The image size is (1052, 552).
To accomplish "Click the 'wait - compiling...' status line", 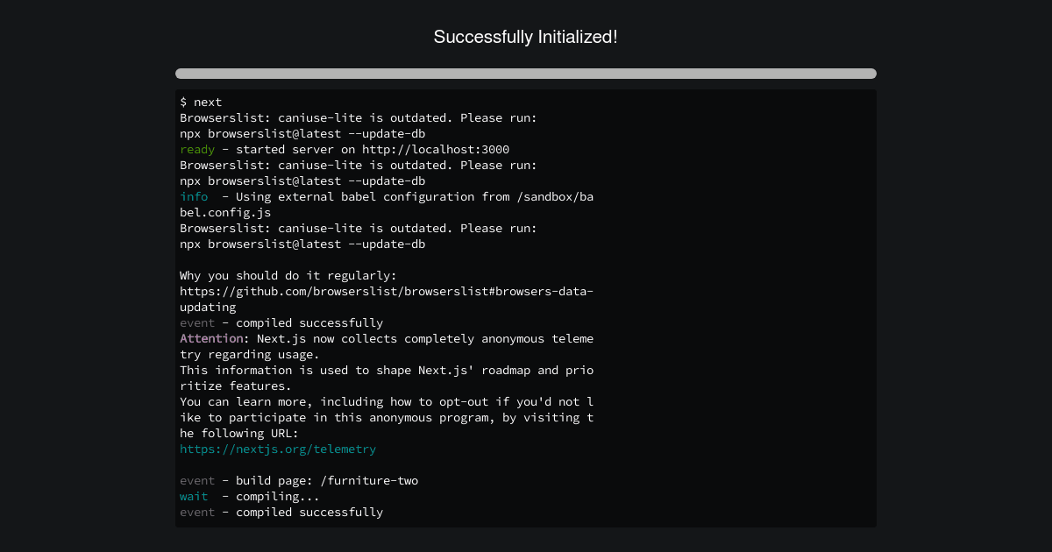I will pyautogui.click(x=249, y=496).
